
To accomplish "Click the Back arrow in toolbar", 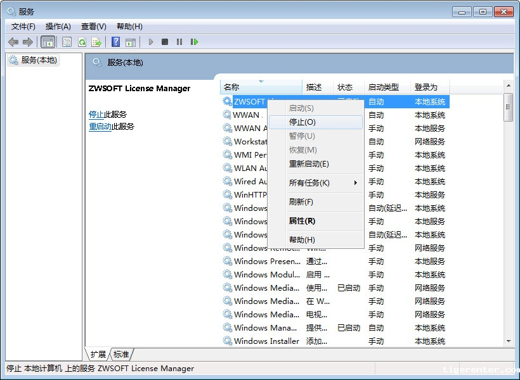I will pos(13,42).
